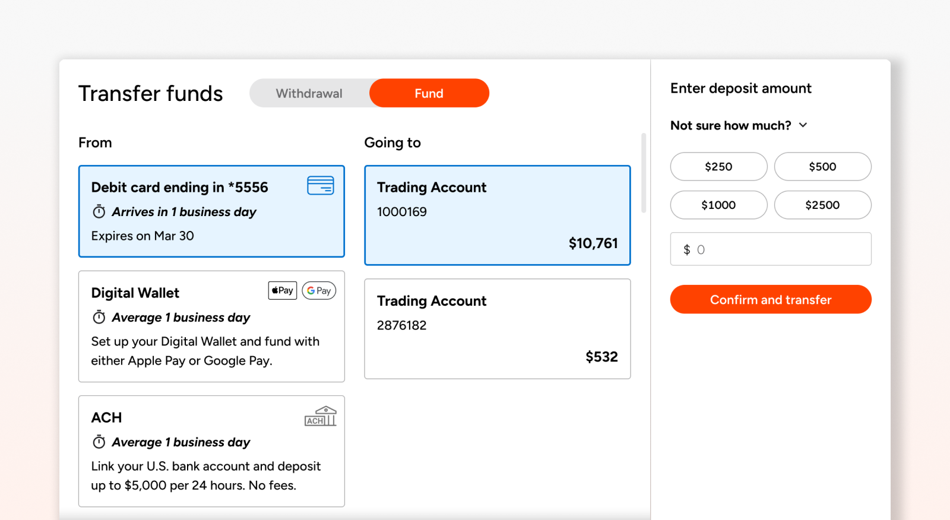Select ACH as funding source
950x520 pixels.
tap(211, 451)
